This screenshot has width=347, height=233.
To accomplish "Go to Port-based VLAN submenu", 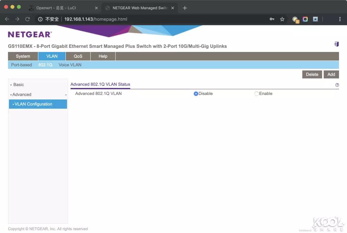I will coord(22,65).
